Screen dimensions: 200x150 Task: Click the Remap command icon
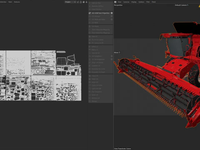pyautogui.click(x=90, y=101)
